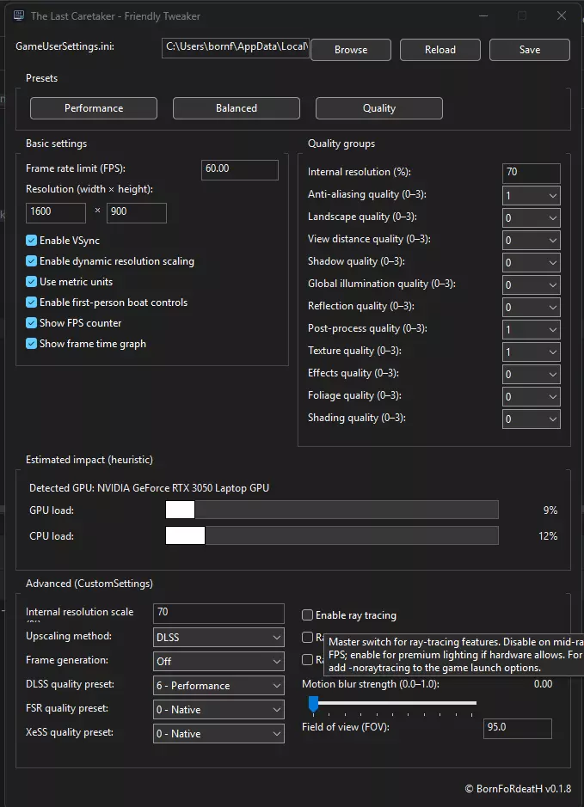Open Shading quality dropdown

531,419
